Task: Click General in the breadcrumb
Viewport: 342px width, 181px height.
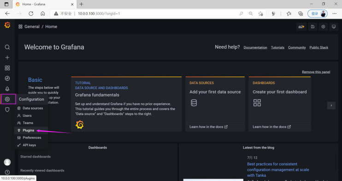Action: [32, 27]
